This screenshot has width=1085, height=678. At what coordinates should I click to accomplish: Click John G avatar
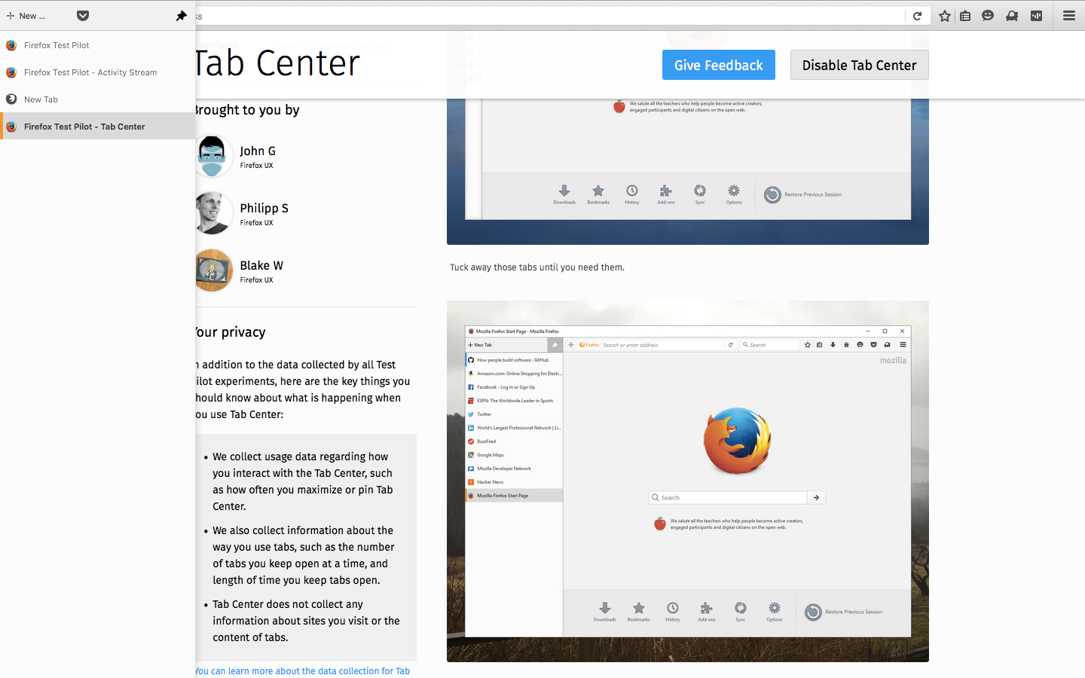213,156
